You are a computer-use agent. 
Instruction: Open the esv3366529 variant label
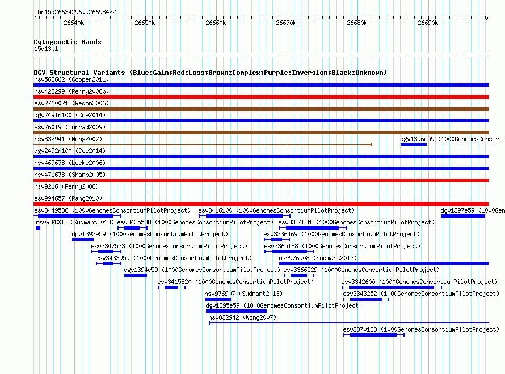pyautogui.click(x=361, y=270)
